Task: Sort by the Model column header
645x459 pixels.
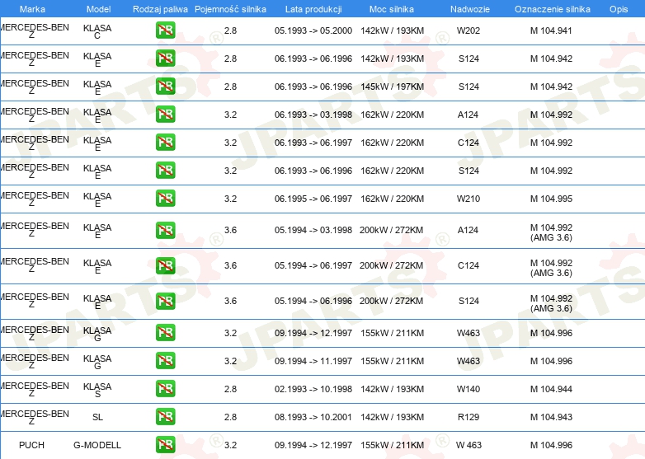Action: point(97,9)
